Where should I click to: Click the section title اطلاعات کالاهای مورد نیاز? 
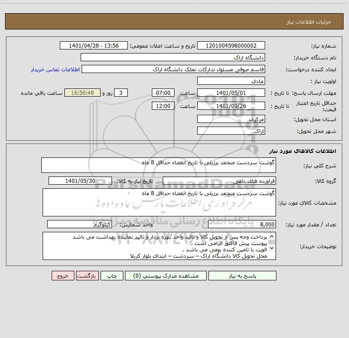click(x=303, y=151)
